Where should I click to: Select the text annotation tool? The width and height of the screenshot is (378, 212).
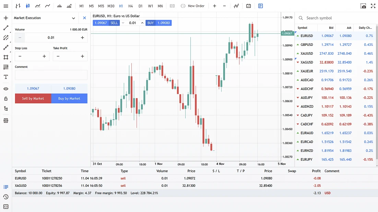[6, 77]
